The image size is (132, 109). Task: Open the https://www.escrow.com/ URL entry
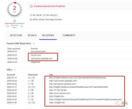click(60, 93)
